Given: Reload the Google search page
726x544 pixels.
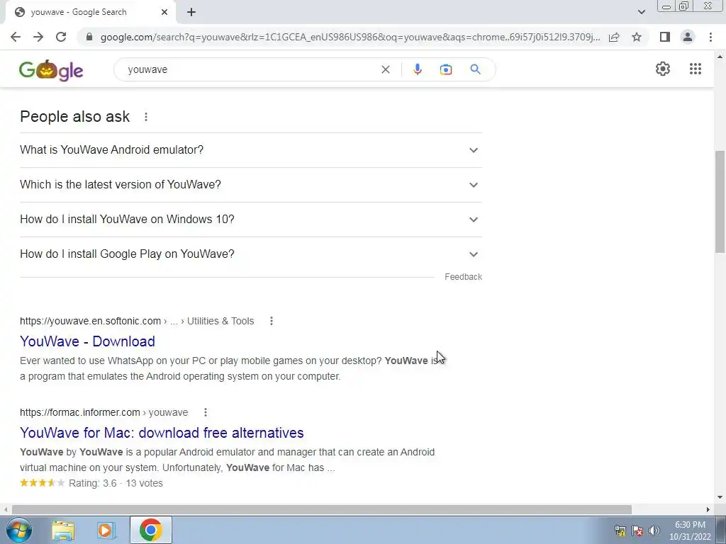Looking at the screenshot, I should [61, 37].
